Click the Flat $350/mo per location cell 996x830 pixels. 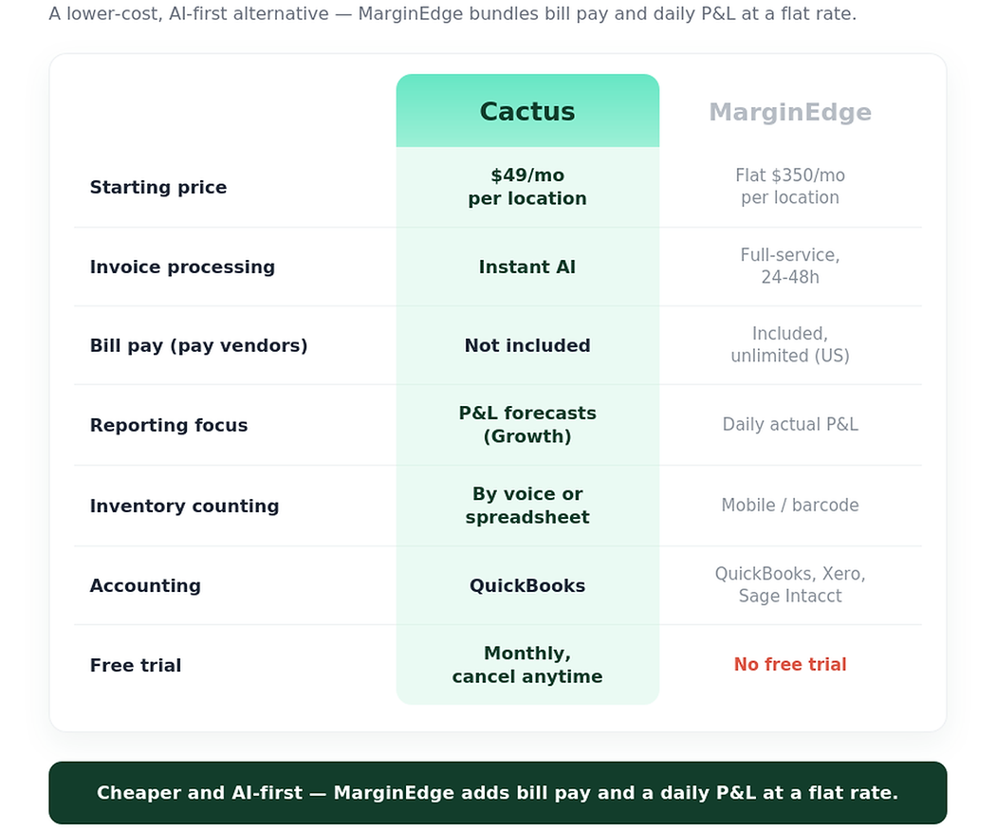click(x=790, y=187)
